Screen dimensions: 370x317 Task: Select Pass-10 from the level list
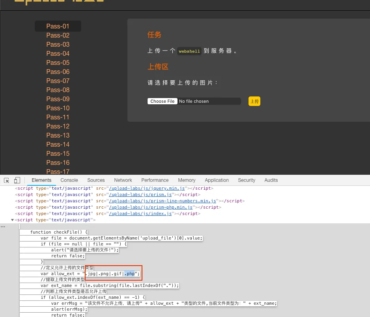click(58, 108)
